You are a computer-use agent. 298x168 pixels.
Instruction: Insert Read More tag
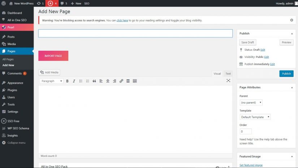click(128, 81)
